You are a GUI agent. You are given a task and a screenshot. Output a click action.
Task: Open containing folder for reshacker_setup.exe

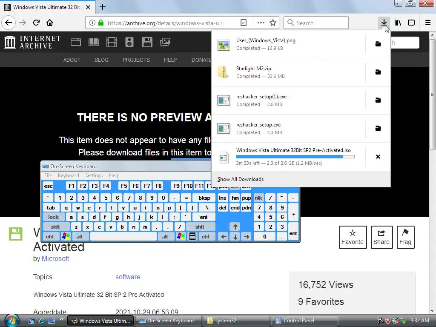pyautogui.click(x=378, y=128)
